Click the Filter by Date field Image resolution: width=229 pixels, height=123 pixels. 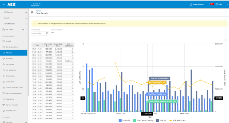[40, 33]
